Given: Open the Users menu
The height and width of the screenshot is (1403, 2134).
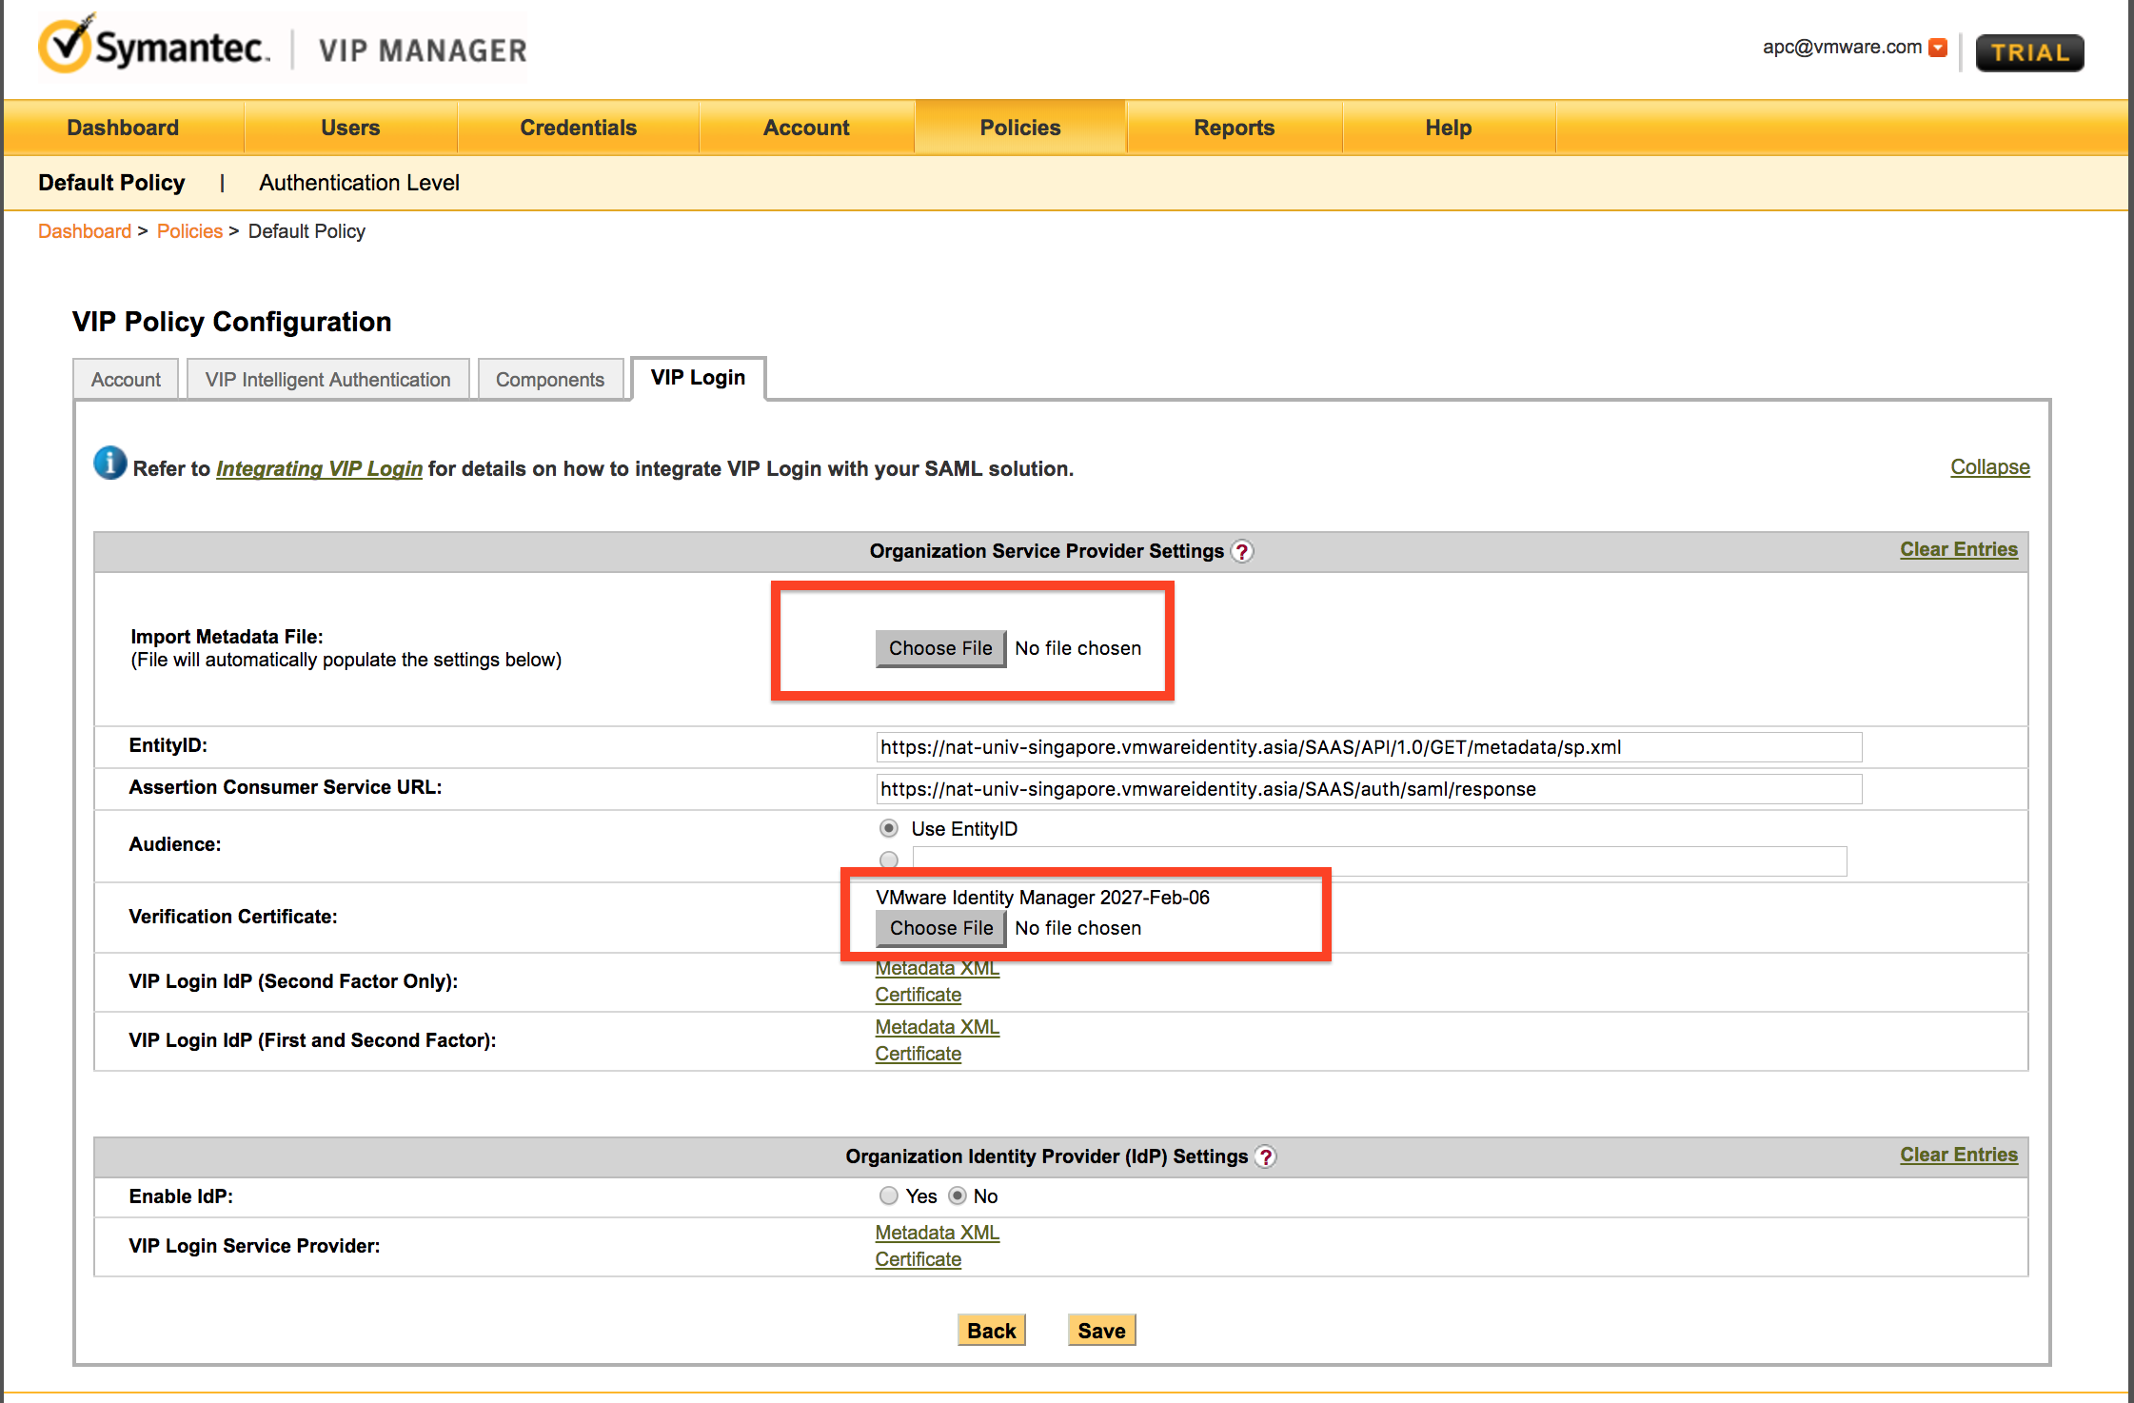Looking at the screenshot, I should pyautogui.click(x=350, y=128).
